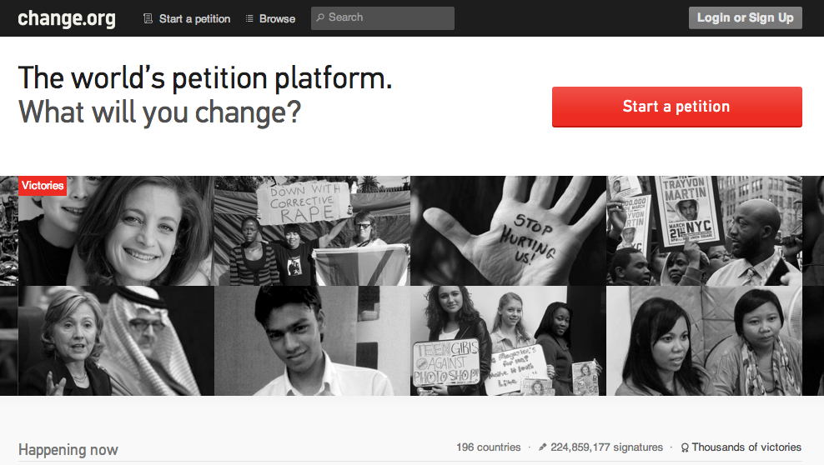Open Teen Girls Against Photoshop photo
The width and height of the screenshot is (824, 465).
tap(508, 341)
